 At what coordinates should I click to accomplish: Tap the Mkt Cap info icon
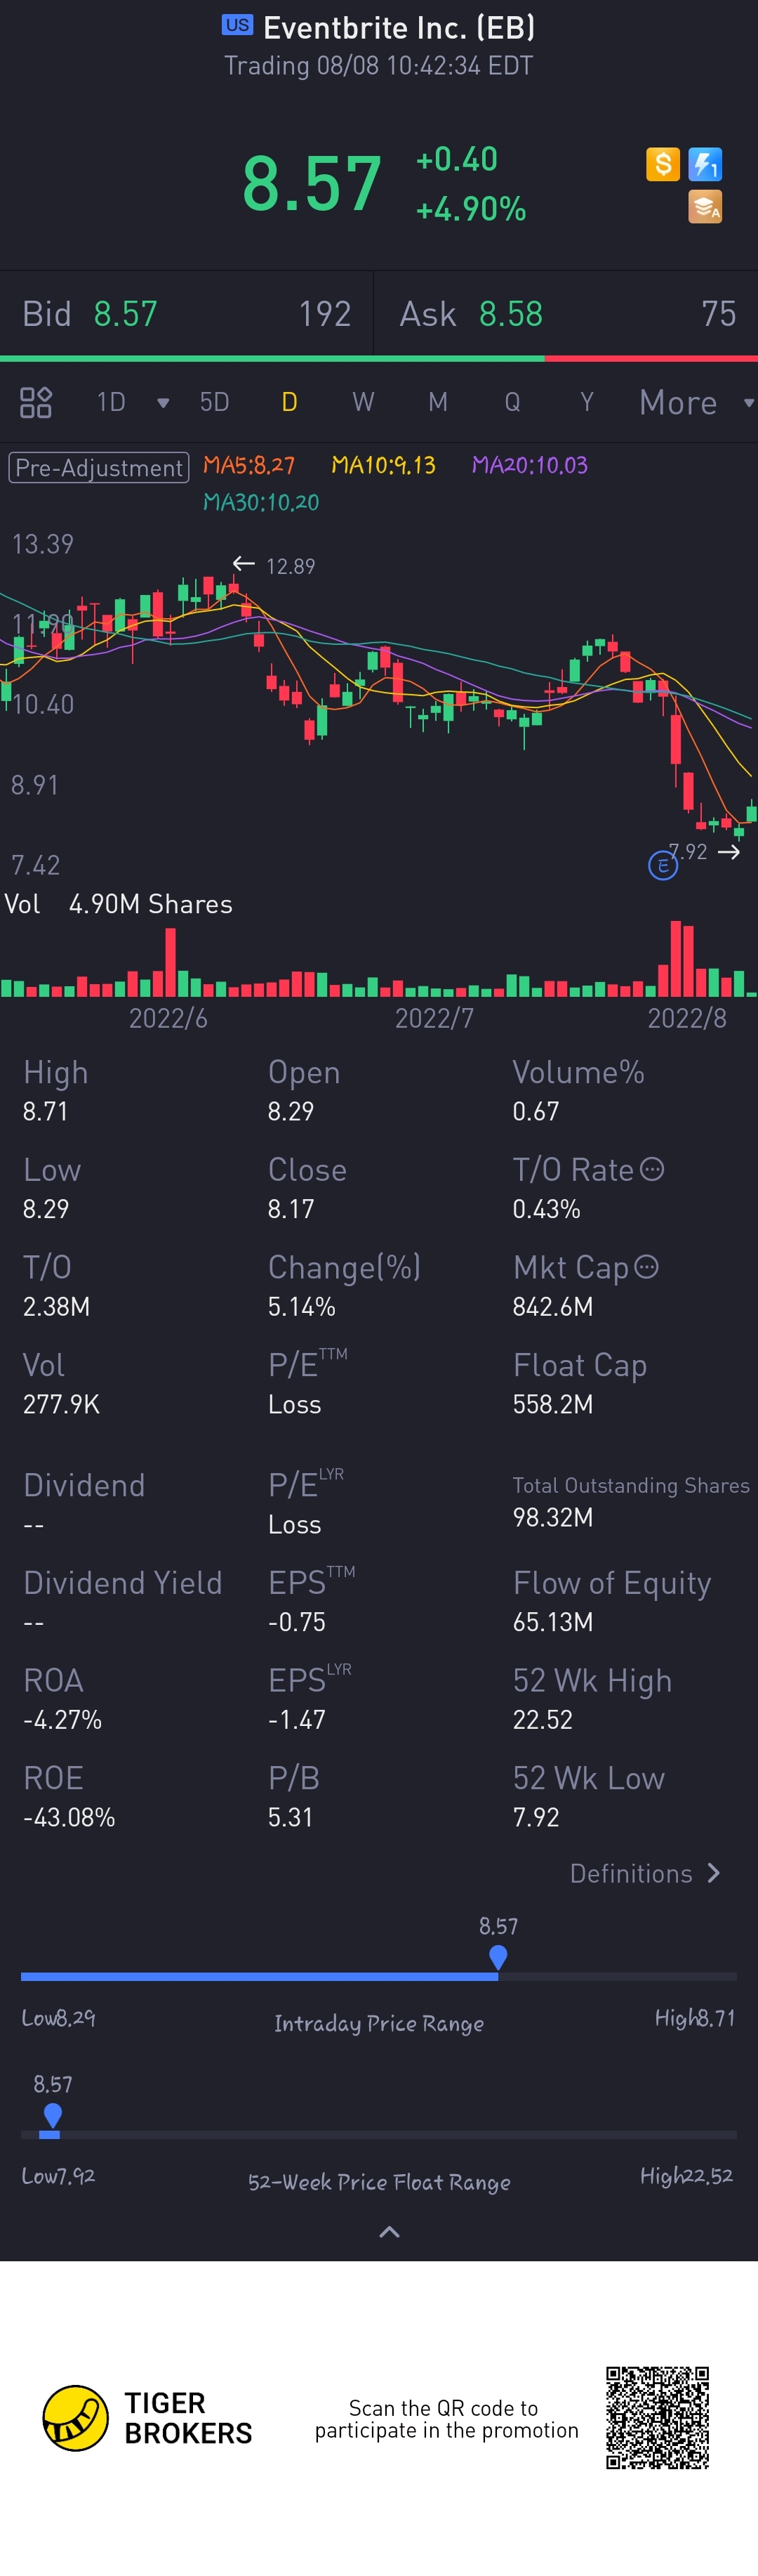click(647, 1267)
